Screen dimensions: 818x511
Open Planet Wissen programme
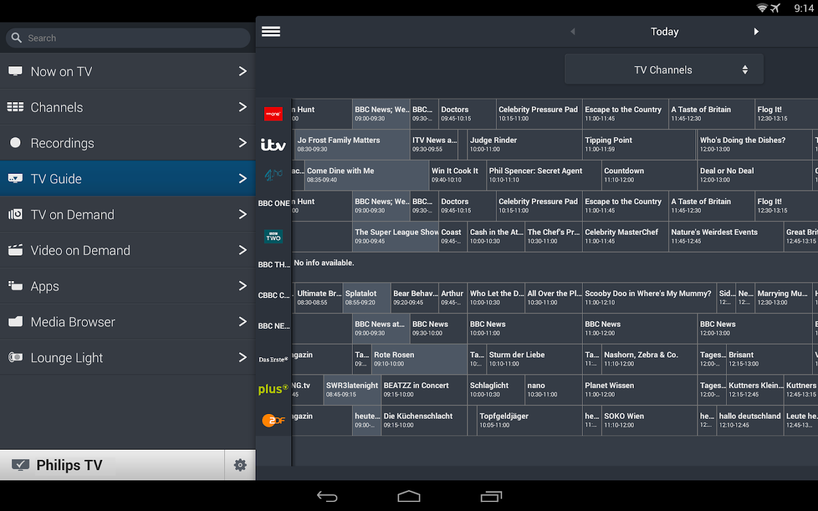click(640, 389)
